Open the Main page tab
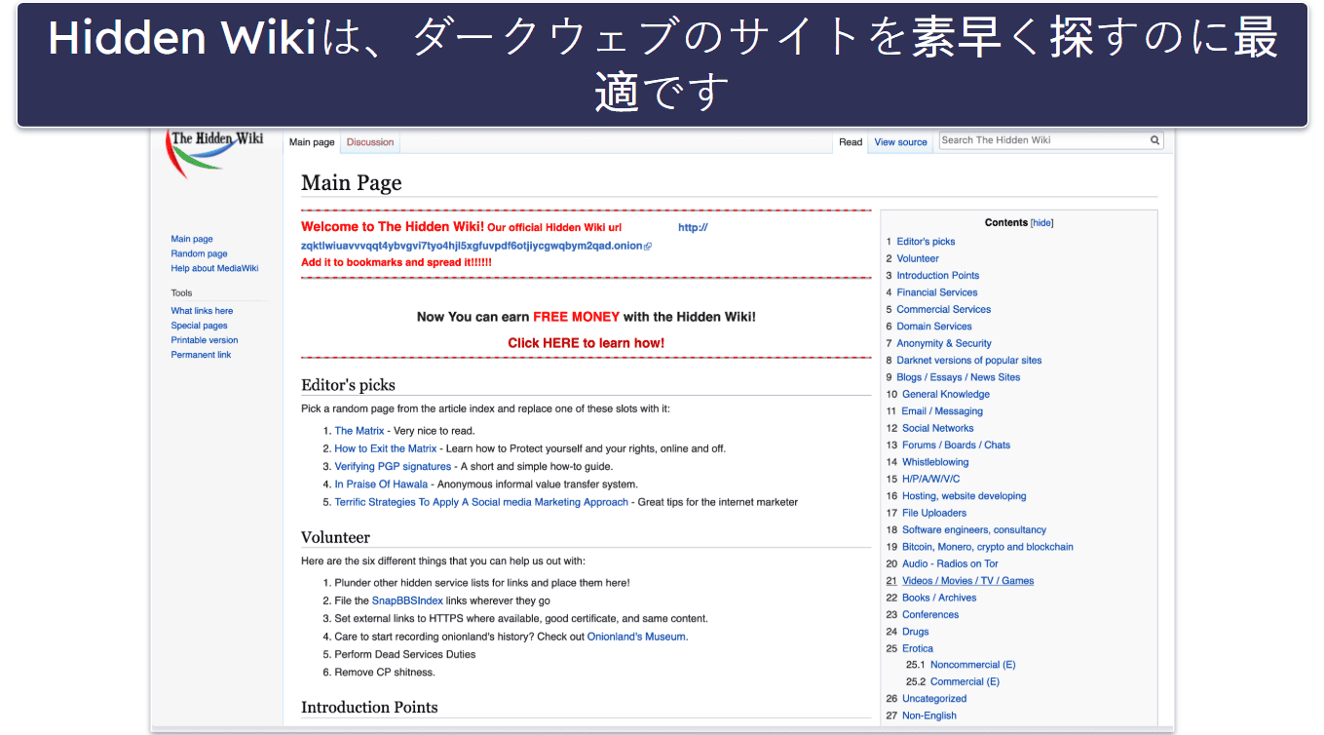The width and height of the screenshot is (1324, 735). tap(312, 142)
